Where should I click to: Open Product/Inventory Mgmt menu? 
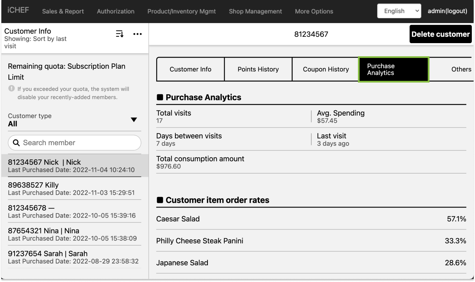click(x=181, y=11)
